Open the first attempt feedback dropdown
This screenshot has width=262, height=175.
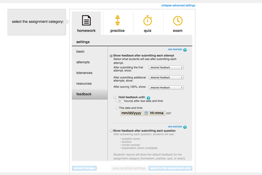click(x=166, y=67)
